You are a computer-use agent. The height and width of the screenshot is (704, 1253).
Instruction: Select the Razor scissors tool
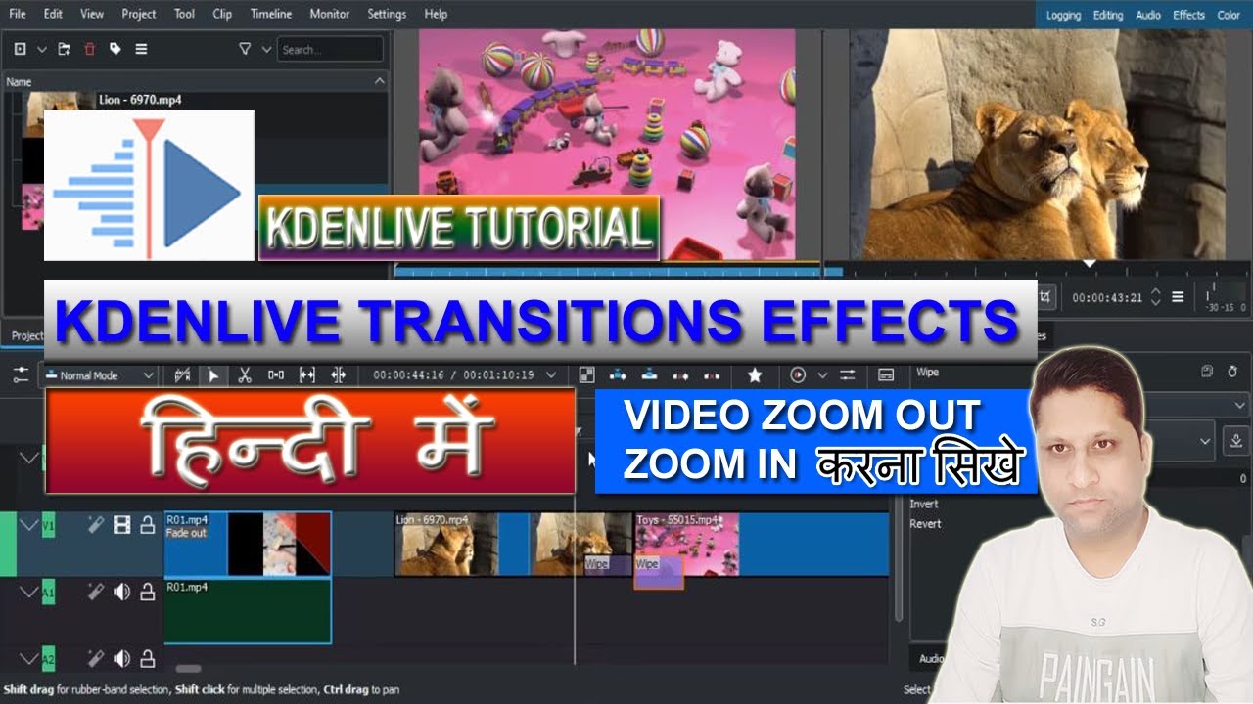click(245, 374)
